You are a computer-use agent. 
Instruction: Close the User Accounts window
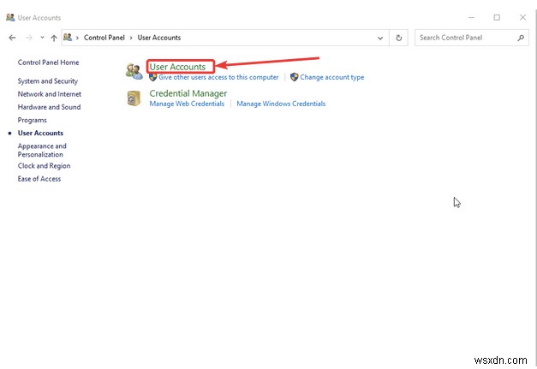tap(522, 17)
